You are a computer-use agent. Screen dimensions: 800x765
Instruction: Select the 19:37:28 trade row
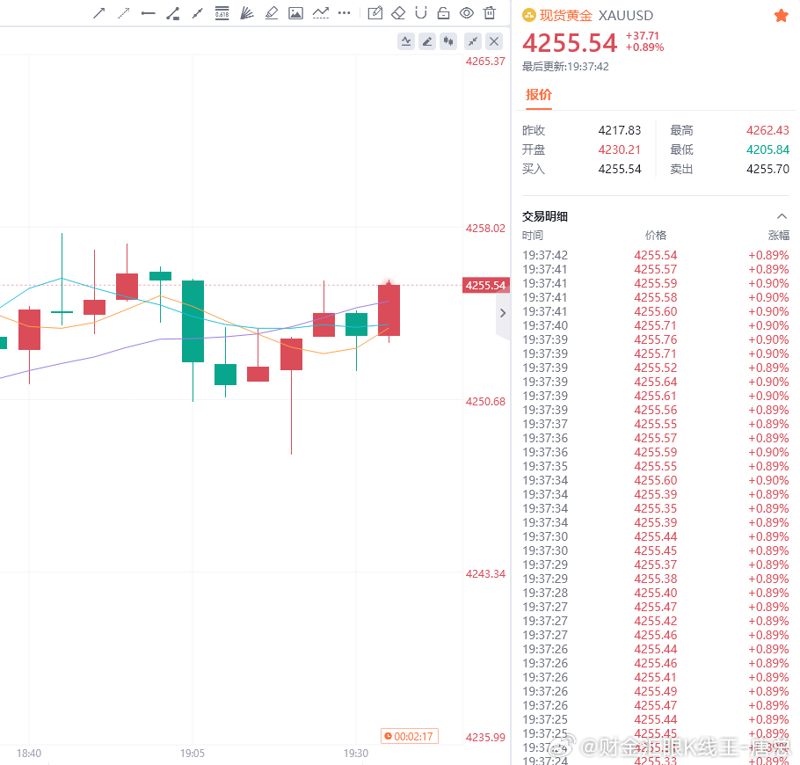point(656,593)
